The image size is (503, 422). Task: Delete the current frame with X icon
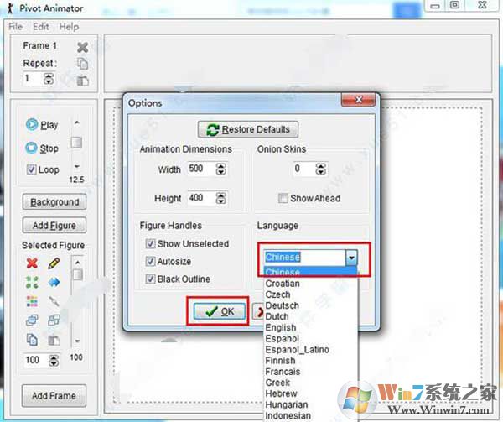82,48
